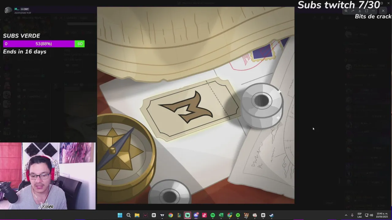Click the SUBS VERDE progress bar

coord(44,44)
